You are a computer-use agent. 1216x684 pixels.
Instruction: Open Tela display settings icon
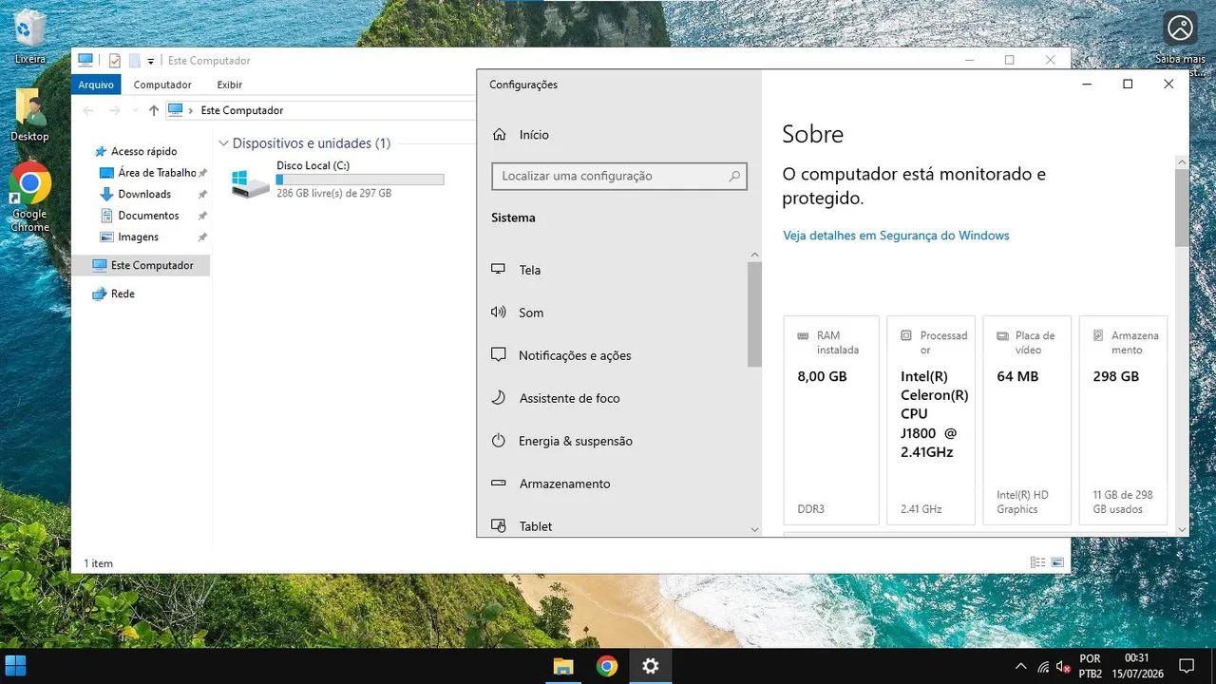tap(498, 270)
